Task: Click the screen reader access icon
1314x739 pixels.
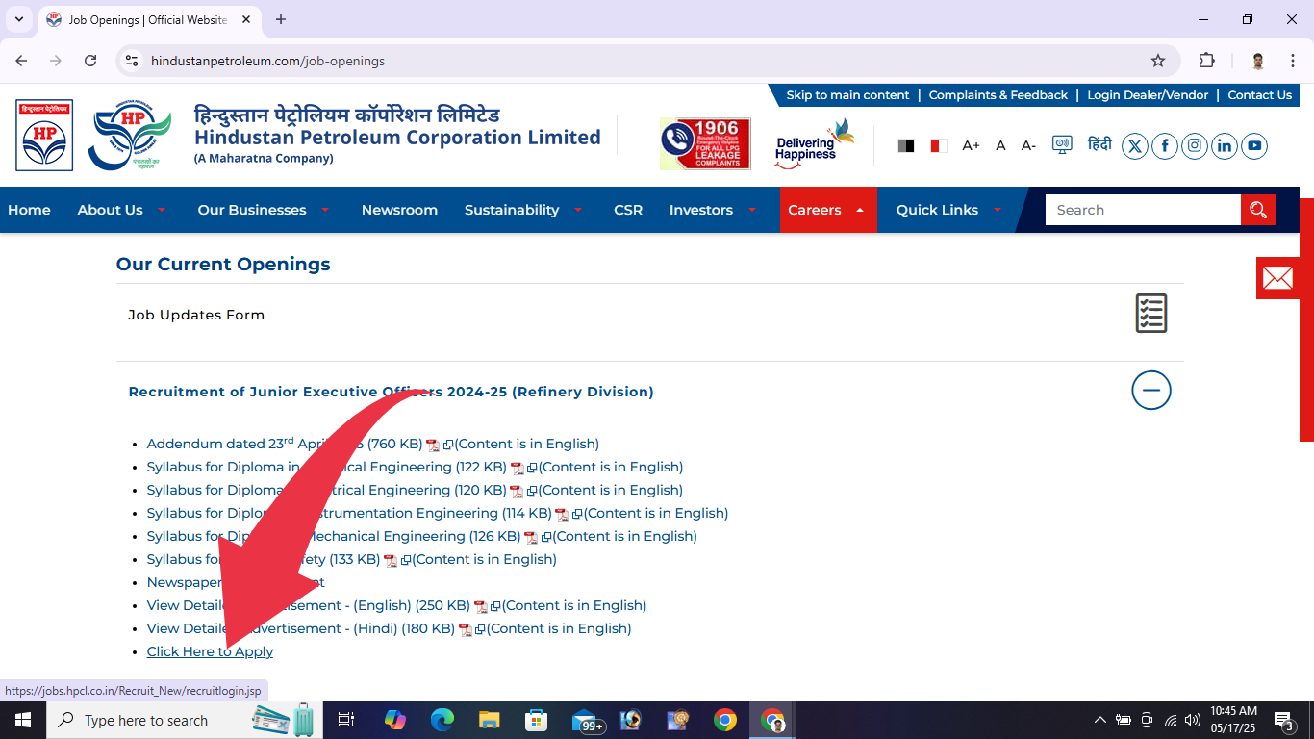Action: tap(1062, 145)
